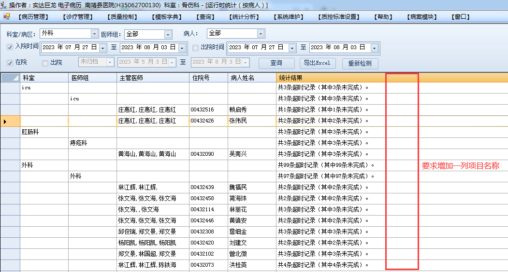Click admission number 00432458

click(x=208, y=198)
